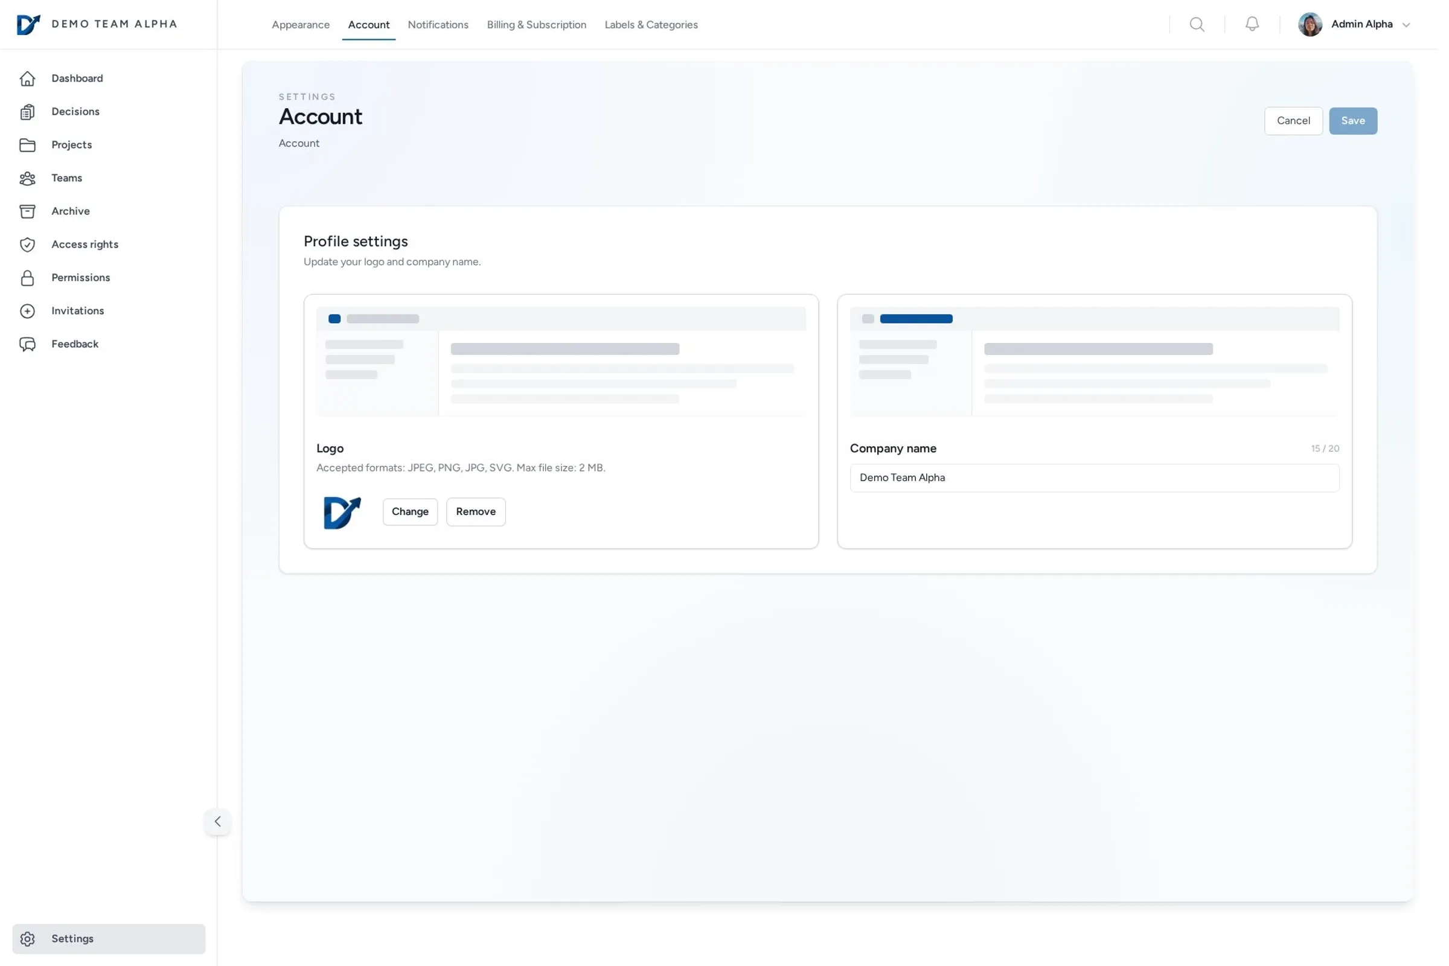Click the Permissions lock icon
This screenshot has width=1449, height=966.
coord(27,278)
